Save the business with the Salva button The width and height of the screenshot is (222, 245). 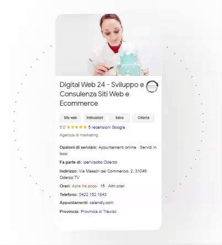click(119, 118)
